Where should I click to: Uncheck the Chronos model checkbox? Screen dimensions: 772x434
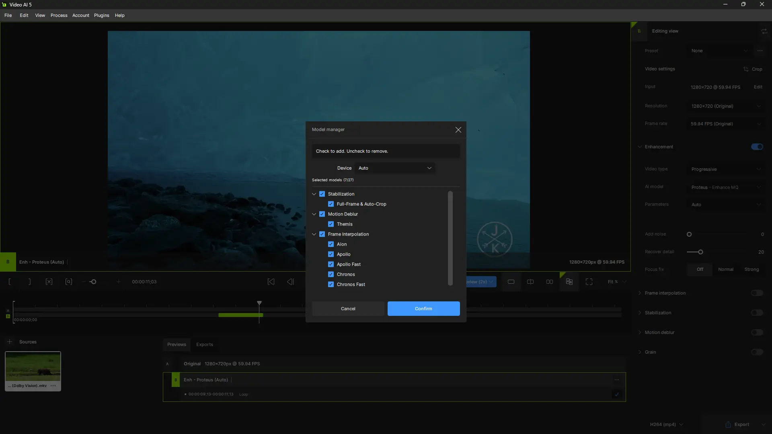pyautogui.click(x=331, y=274)
